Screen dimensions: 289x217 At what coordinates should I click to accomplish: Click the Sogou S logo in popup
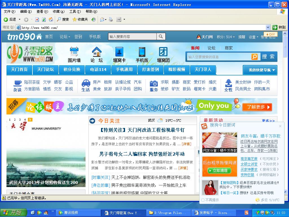(204, 126)
